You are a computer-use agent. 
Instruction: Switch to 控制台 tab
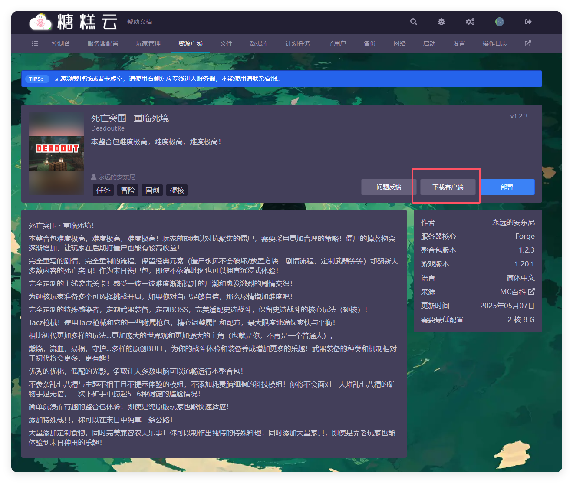point(61,43)
